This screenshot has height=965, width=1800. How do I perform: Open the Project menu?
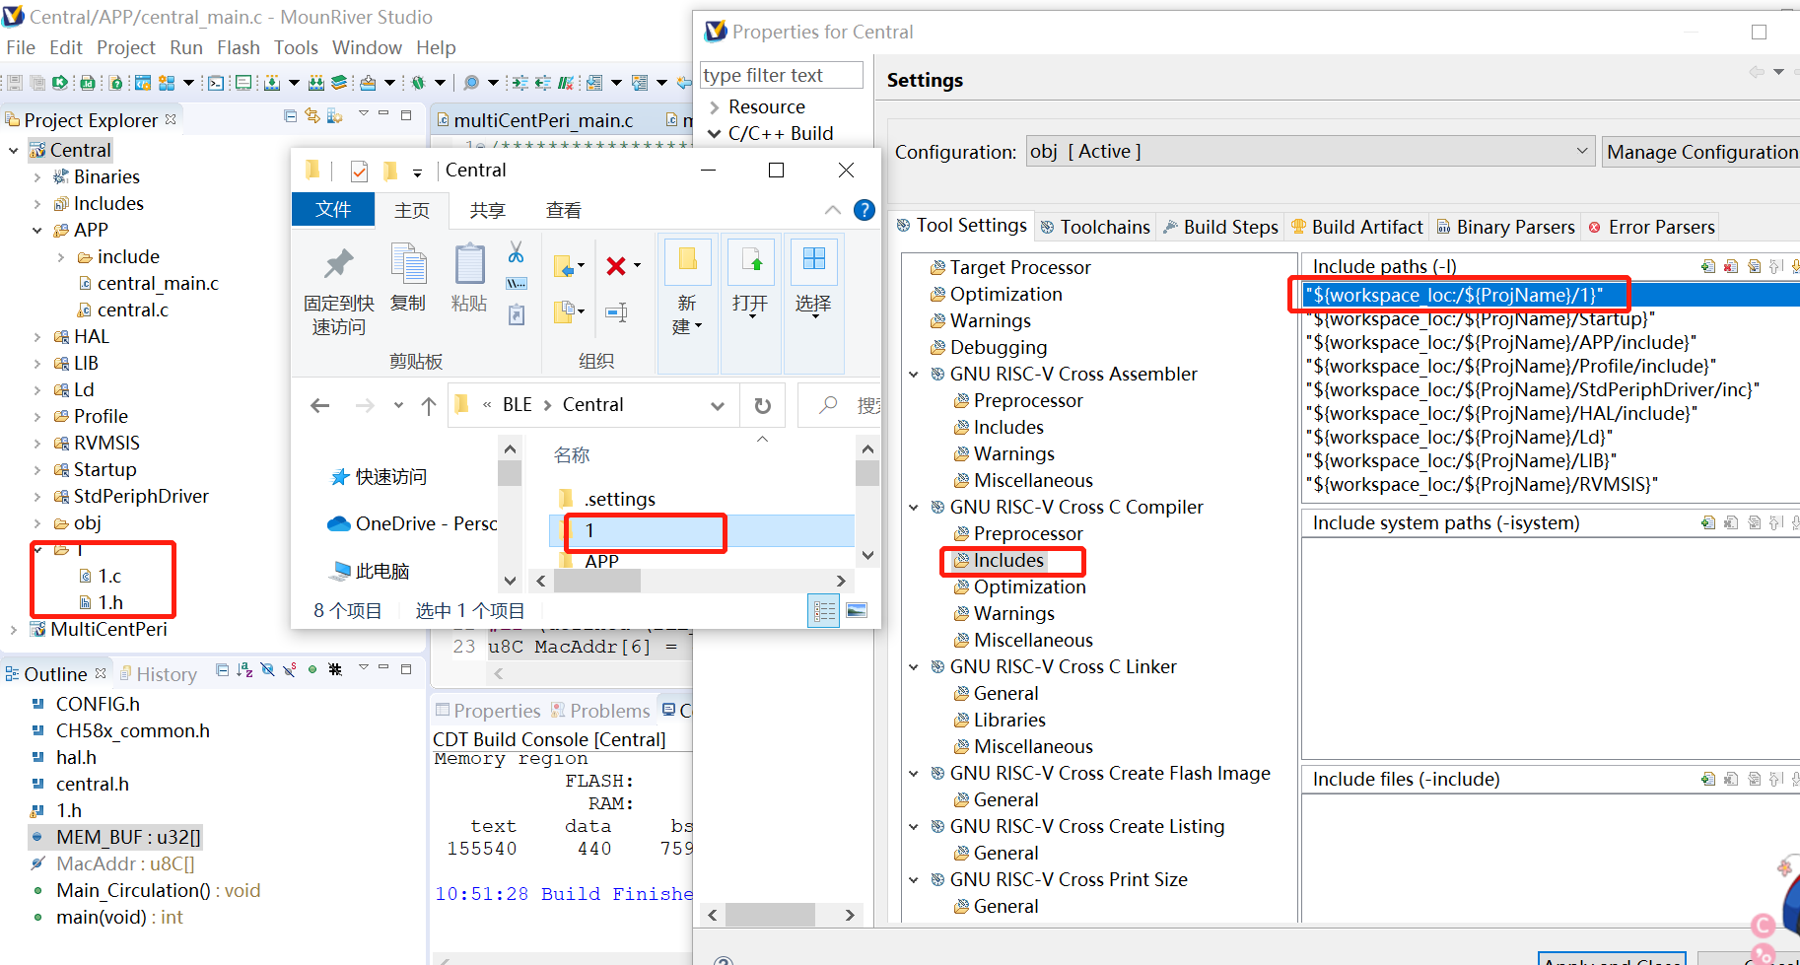(x=125, y=47)
